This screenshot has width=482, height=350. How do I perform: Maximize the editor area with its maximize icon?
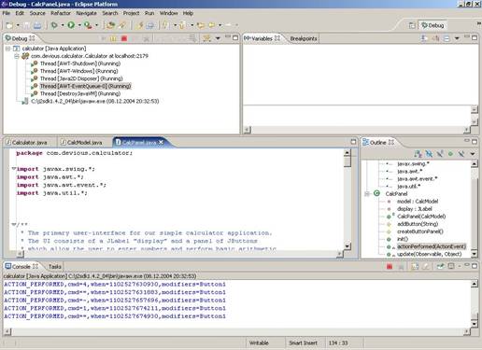point(353,142)
